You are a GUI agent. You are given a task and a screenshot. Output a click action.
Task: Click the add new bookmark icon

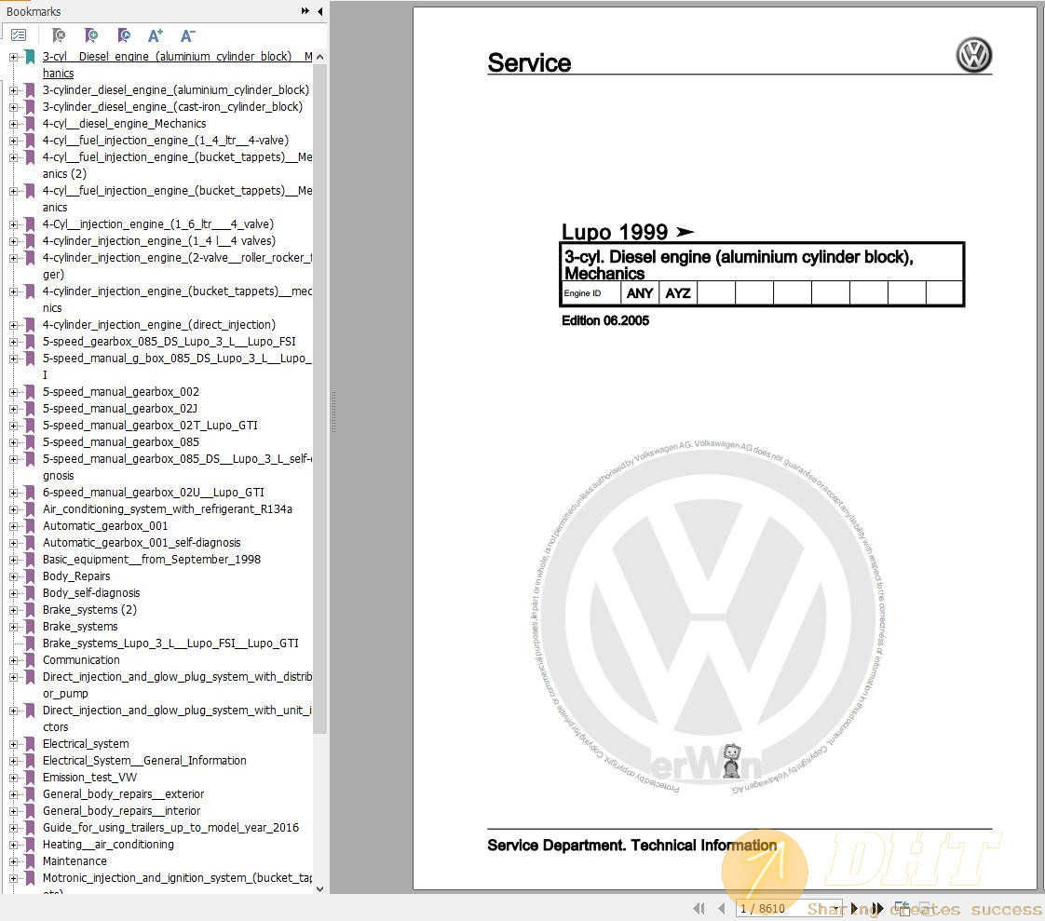(x=90, y=35)
